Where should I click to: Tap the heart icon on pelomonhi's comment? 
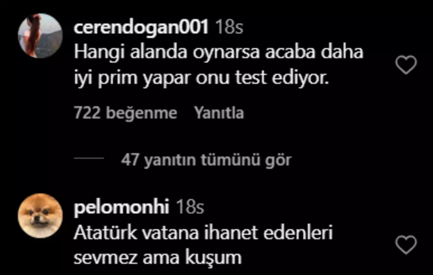click(x=406, y=245)
